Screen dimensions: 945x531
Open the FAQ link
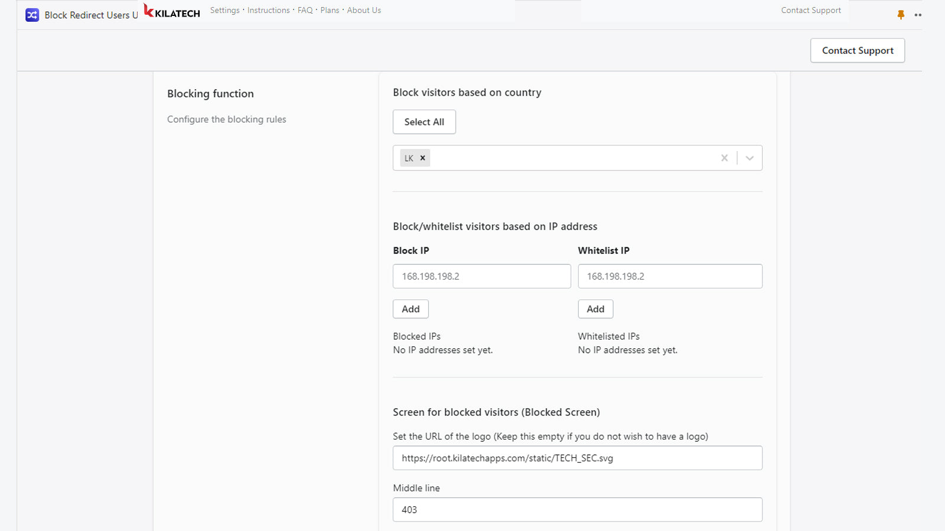305,11
